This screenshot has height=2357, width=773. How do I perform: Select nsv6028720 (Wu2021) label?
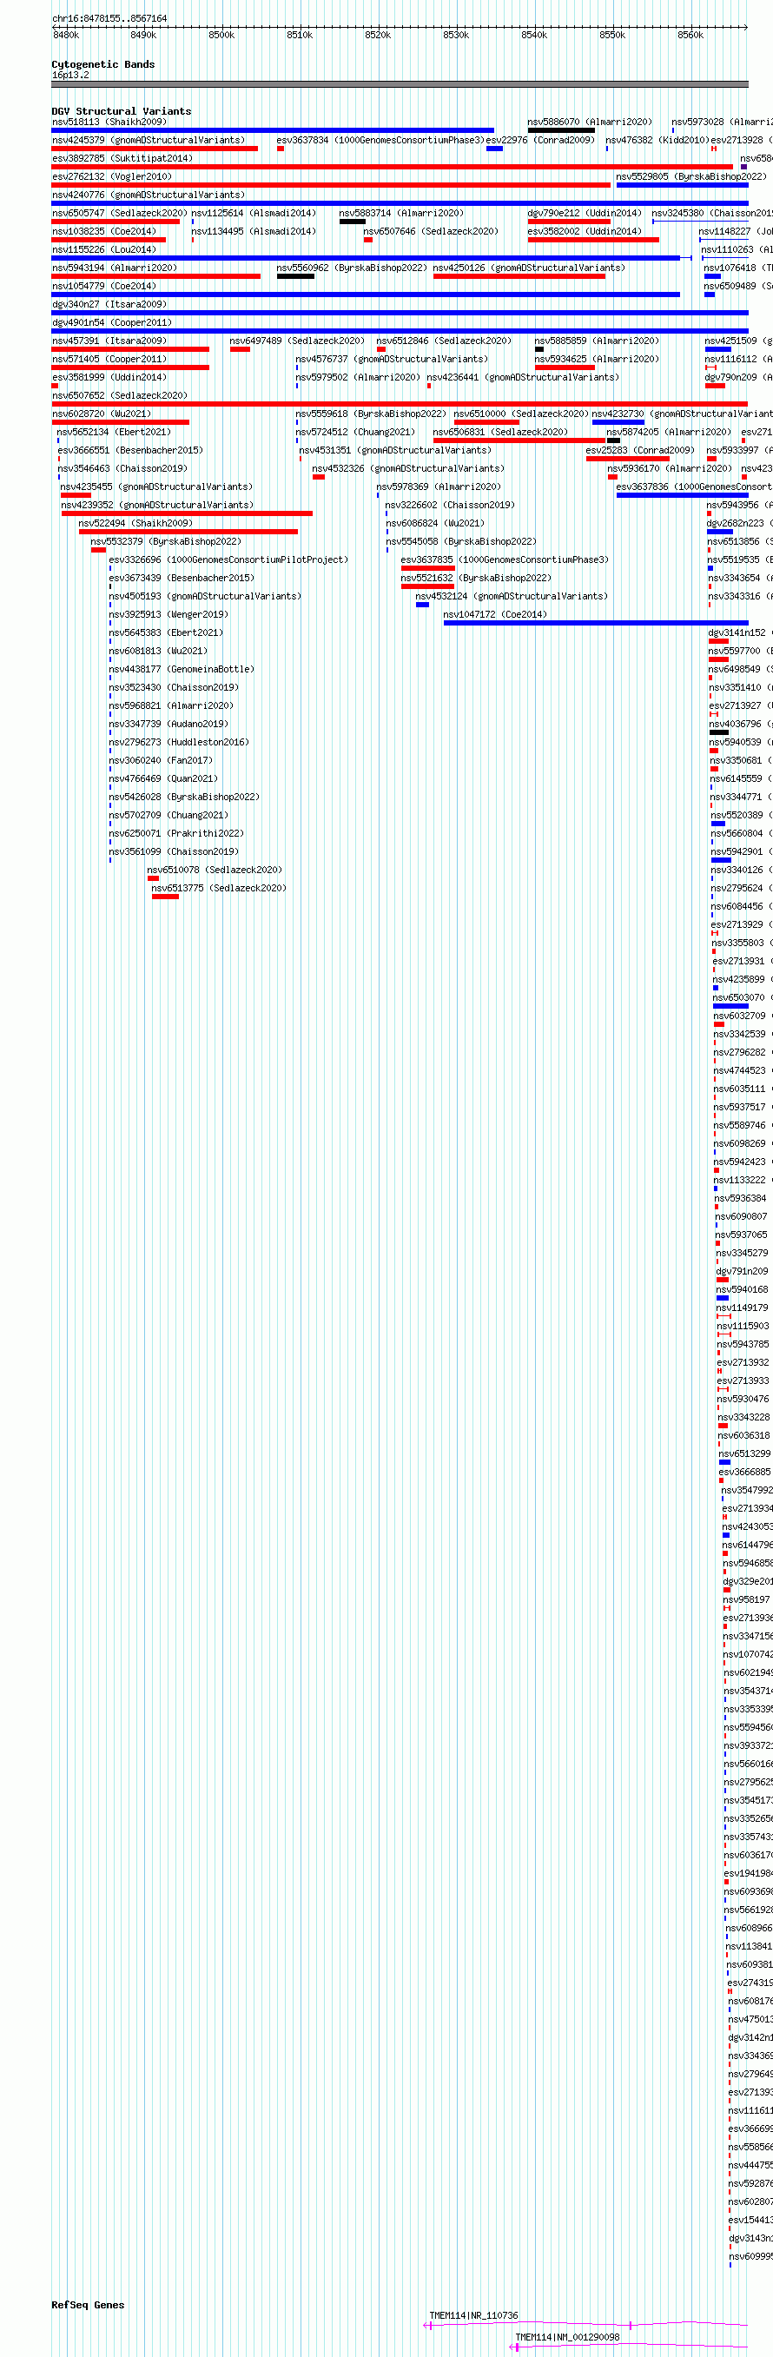pyautogui.click(x=102, y=414)
